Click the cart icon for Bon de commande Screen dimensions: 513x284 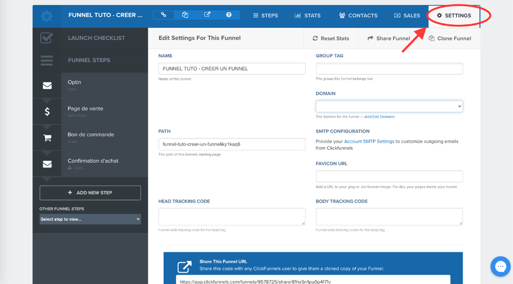(47, 138)
